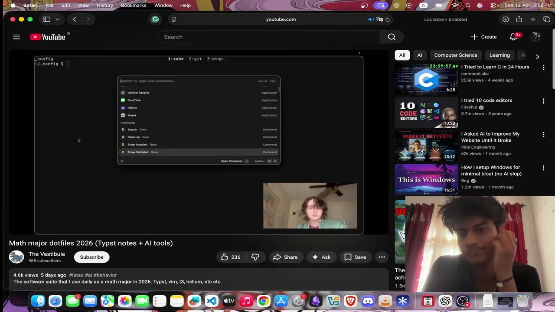The height and width of the screenshot is (312, 555).
Task: Show Safari tab overview
Action: [547, 19]
